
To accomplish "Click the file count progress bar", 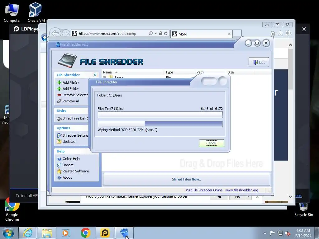I will point(160,115).
